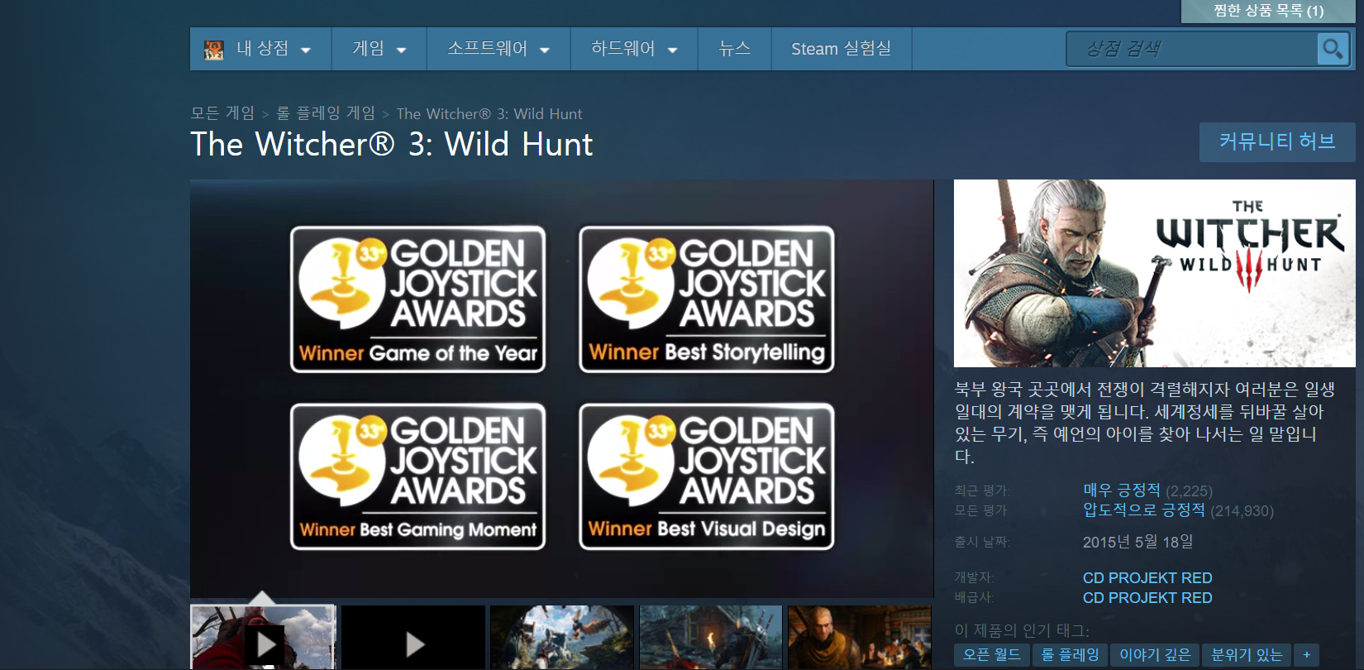Screen dimensions: 1364x670
Task: Open the 소프트웨어 dropdown menu
Action: (498, 49)
